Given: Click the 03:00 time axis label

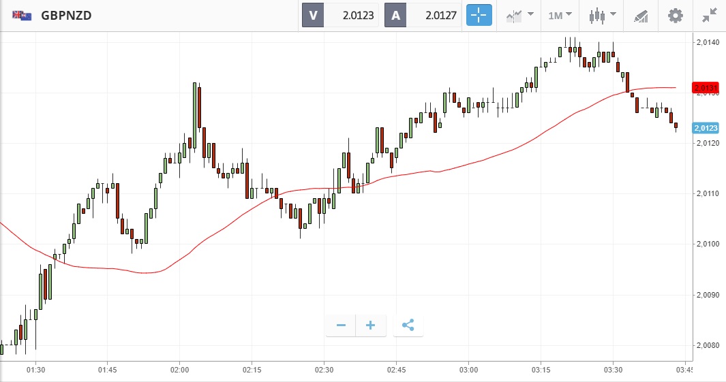Looking at the screenshot, I should [468, 370].
